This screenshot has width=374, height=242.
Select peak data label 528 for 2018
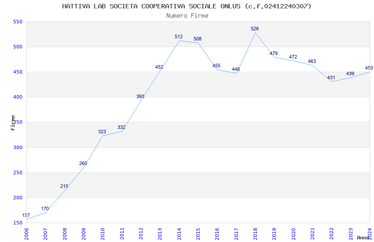[255, 29]
